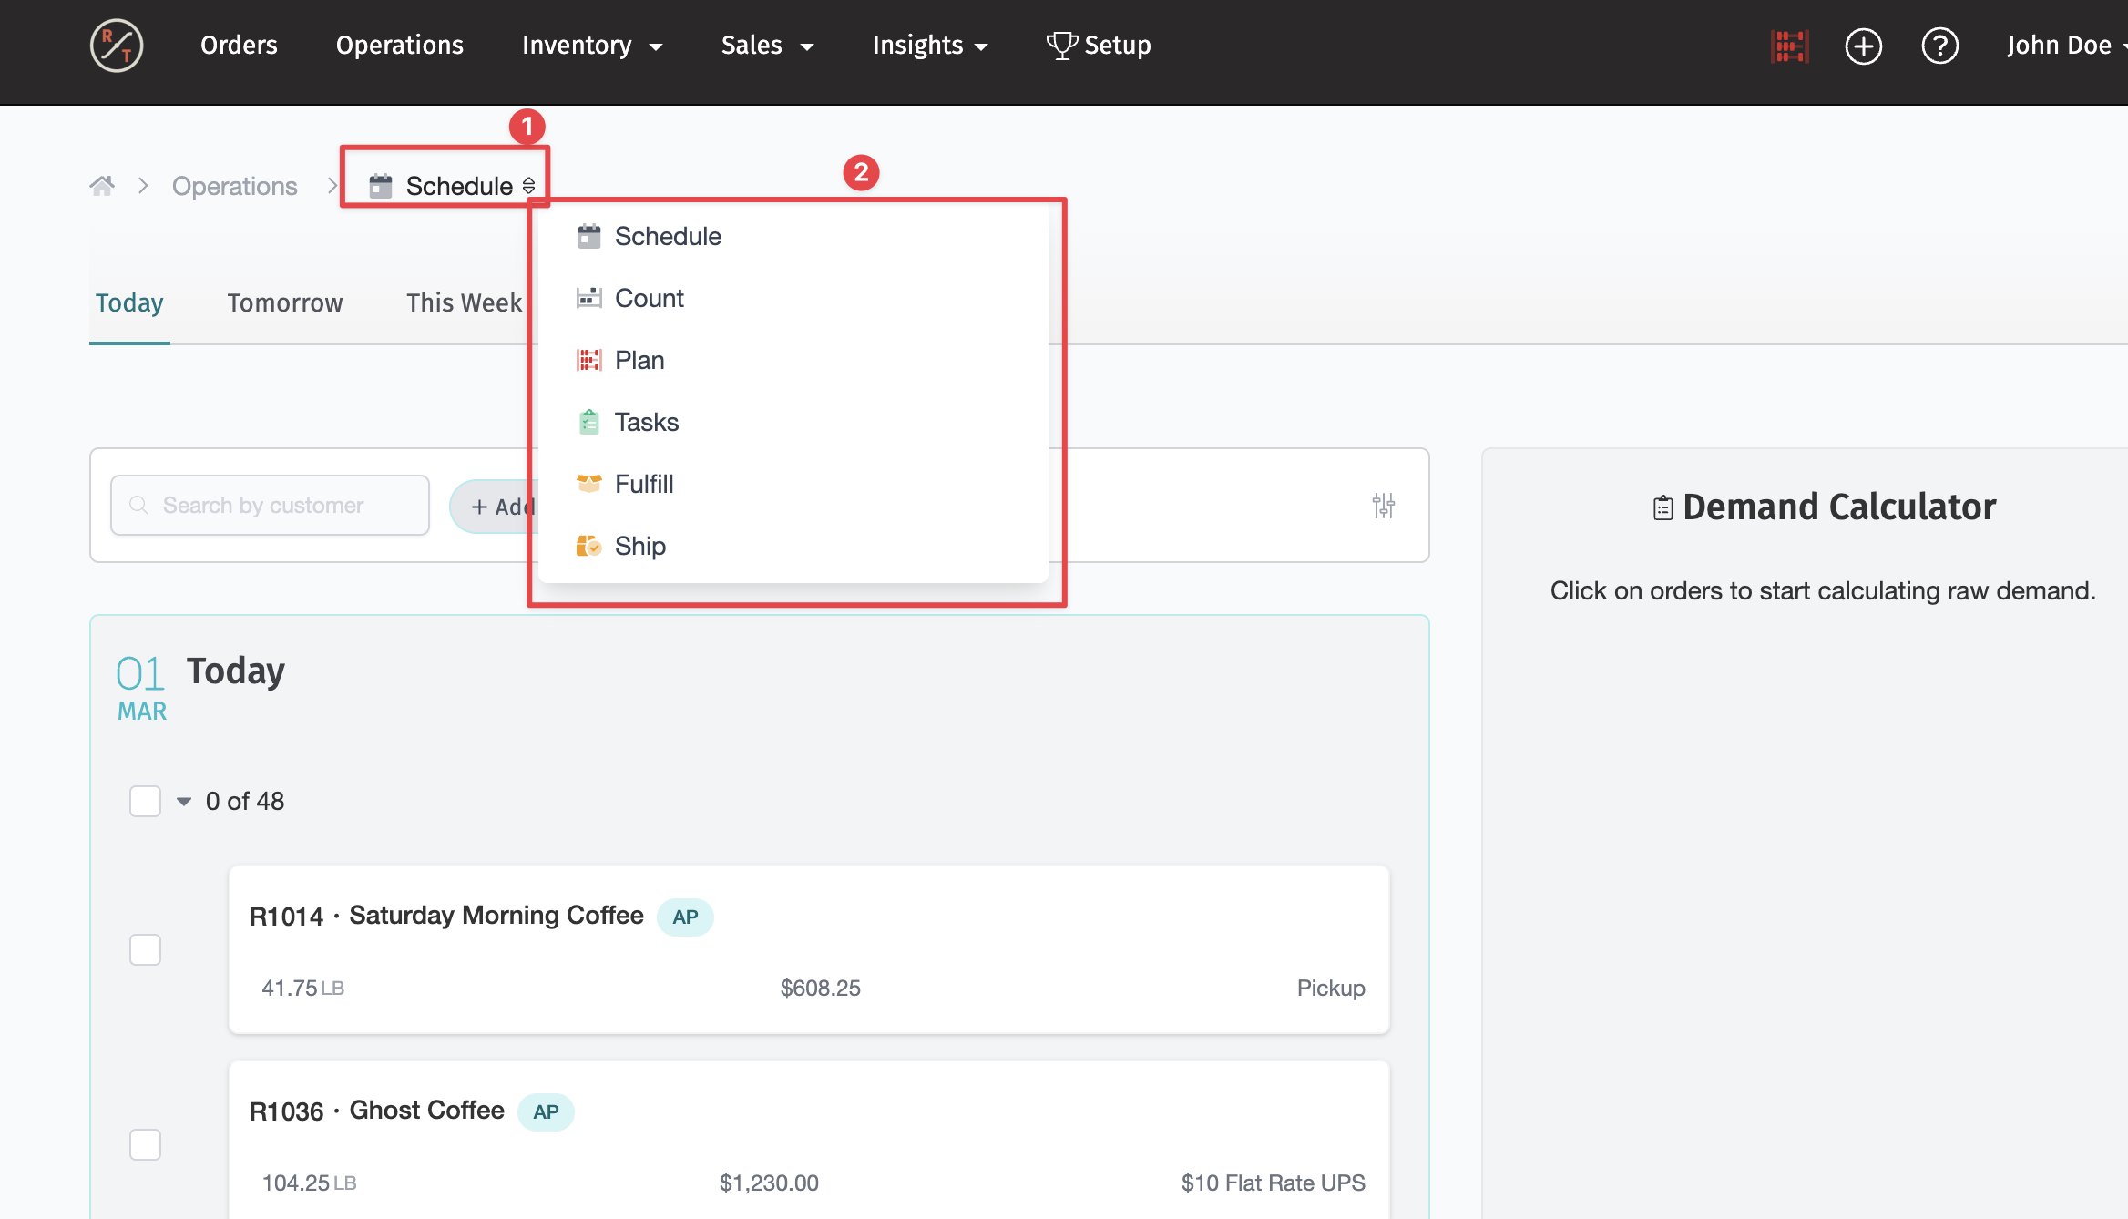
Task: Open the red abacus planning icon
Action: [x=1789, y=46]
